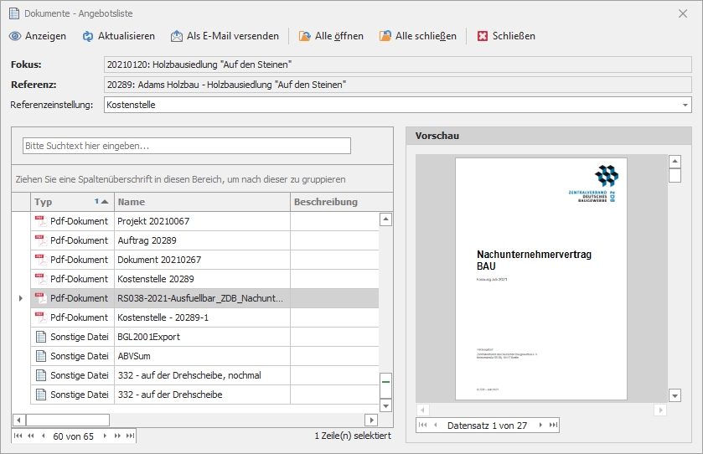Expand all groups with Alle öffnen

tap(305, 36)
